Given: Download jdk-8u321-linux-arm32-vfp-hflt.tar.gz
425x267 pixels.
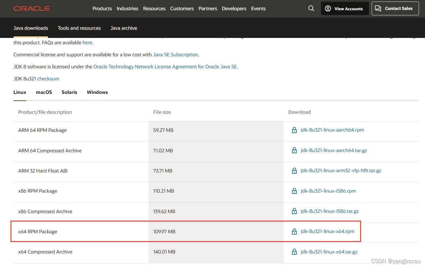Looking at the screenshot, I should (x=341, y=170).
